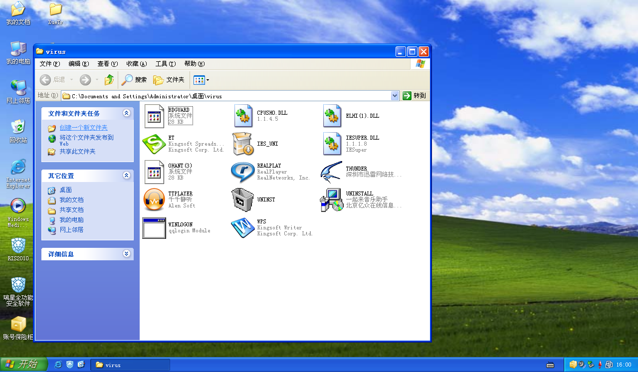638x372 pixels.
Task: Select the ET Kingsoft Spreadsheets icon
Action: click(x=154, y=144)
